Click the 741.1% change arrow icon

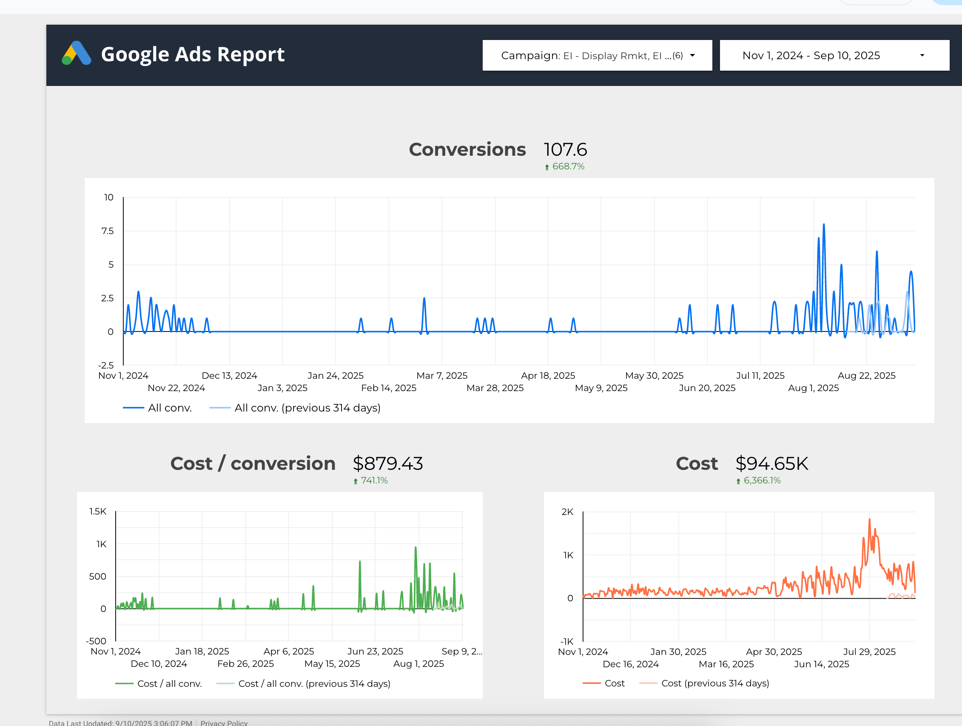click(x=355, y=481)
